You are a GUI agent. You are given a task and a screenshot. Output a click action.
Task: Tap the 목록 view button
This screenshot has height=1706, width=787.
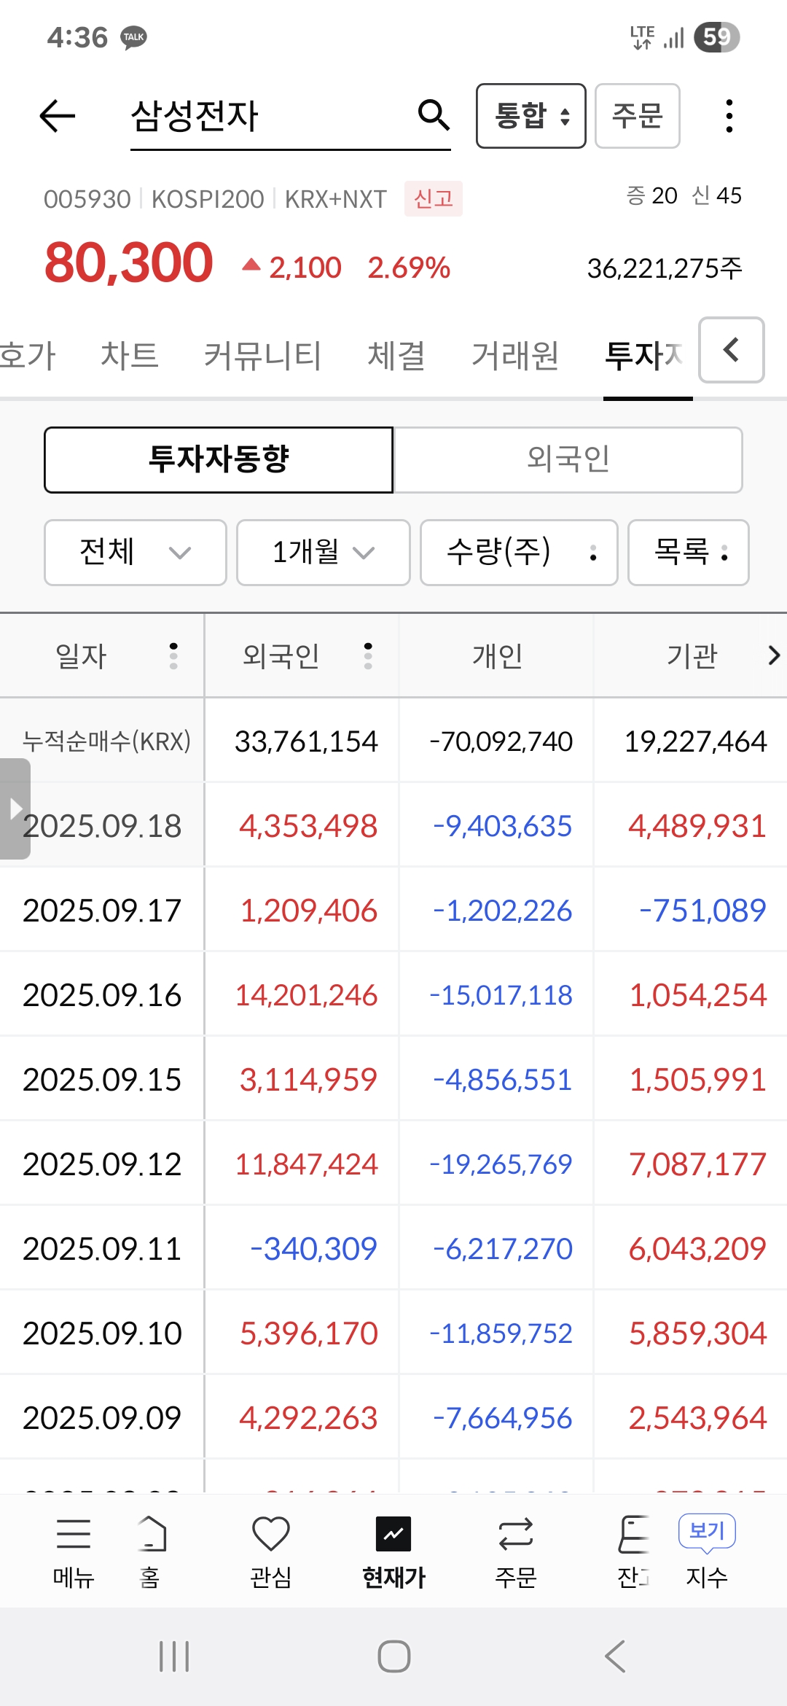(688, 552)
